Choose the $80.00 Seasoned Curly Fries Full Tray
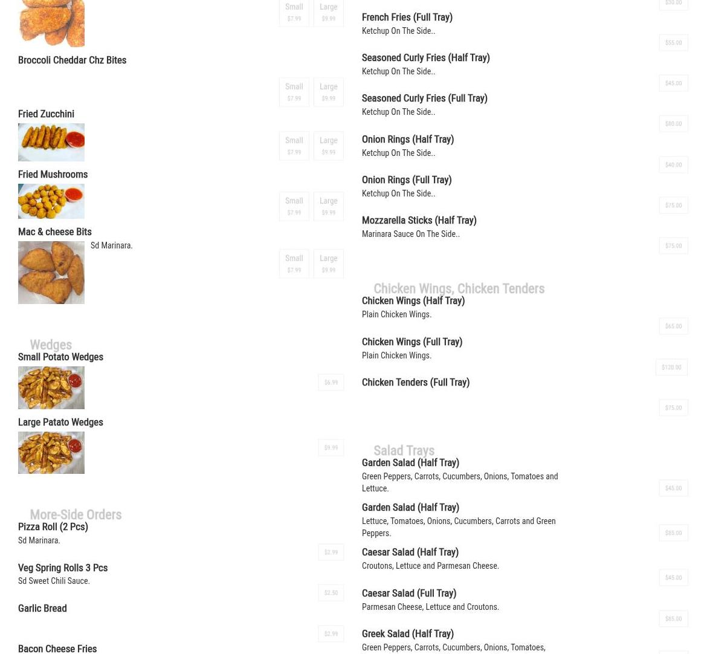The image size is (707, 654). tap(673, 123)
